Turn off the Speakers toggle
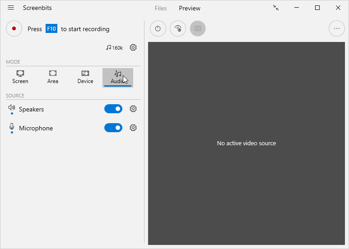 113,109
